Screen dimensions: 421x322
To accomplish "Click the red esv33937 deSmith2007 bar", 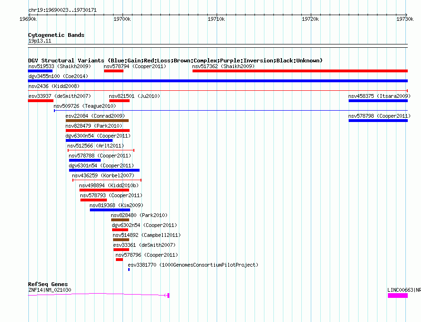I will 41,101.
